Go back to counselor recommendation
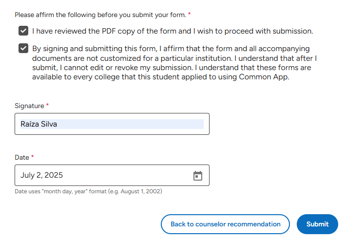The image size is (345, 240). (225, 224)
